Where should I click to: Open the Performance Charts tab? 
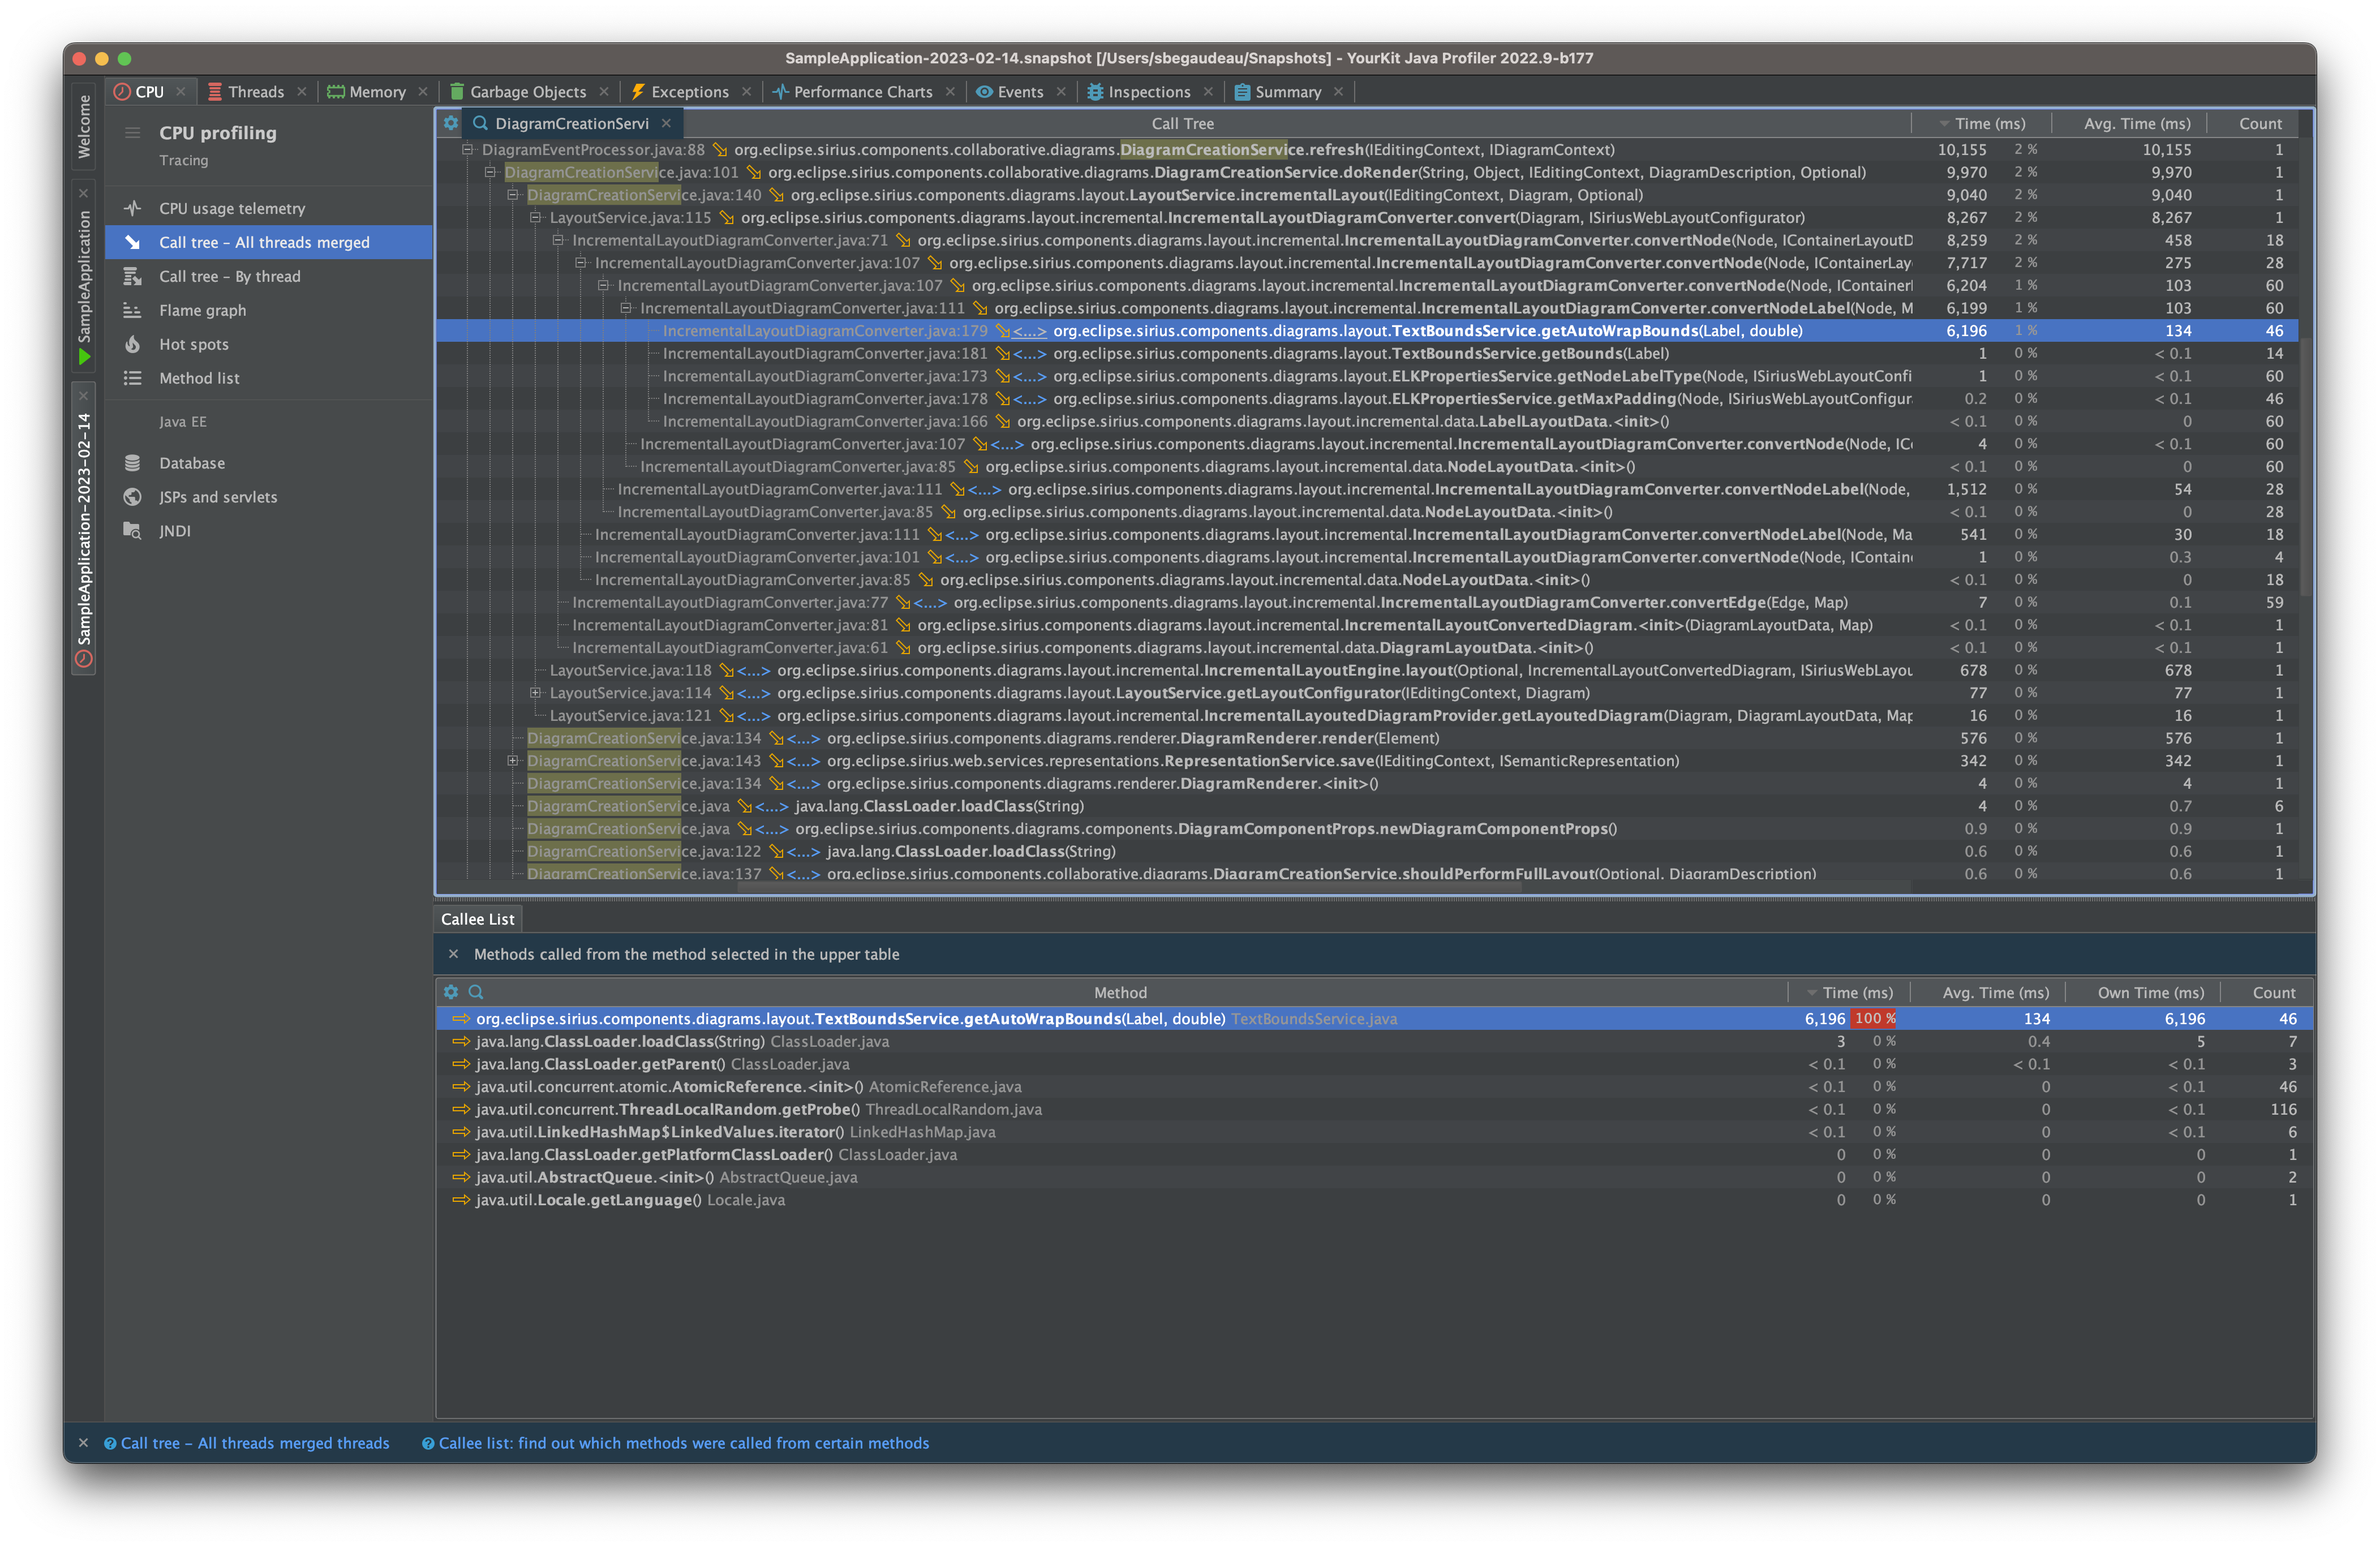[862, 92]
